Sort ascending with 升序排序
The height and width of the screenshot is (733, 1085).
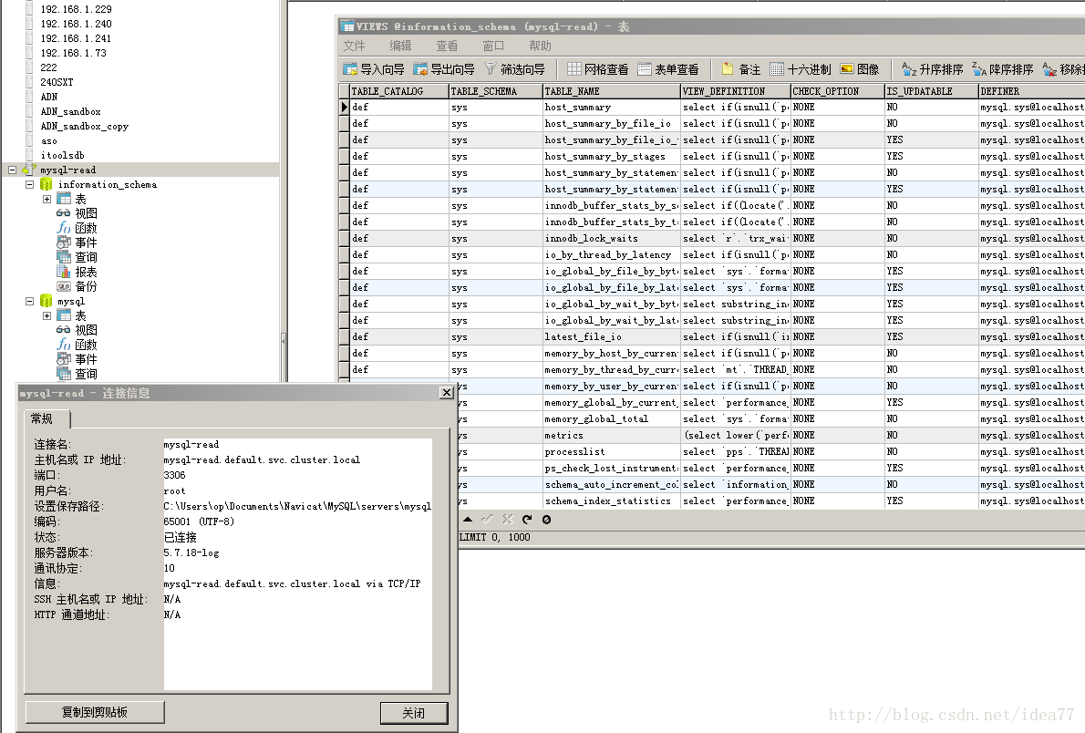pos(933,69)
